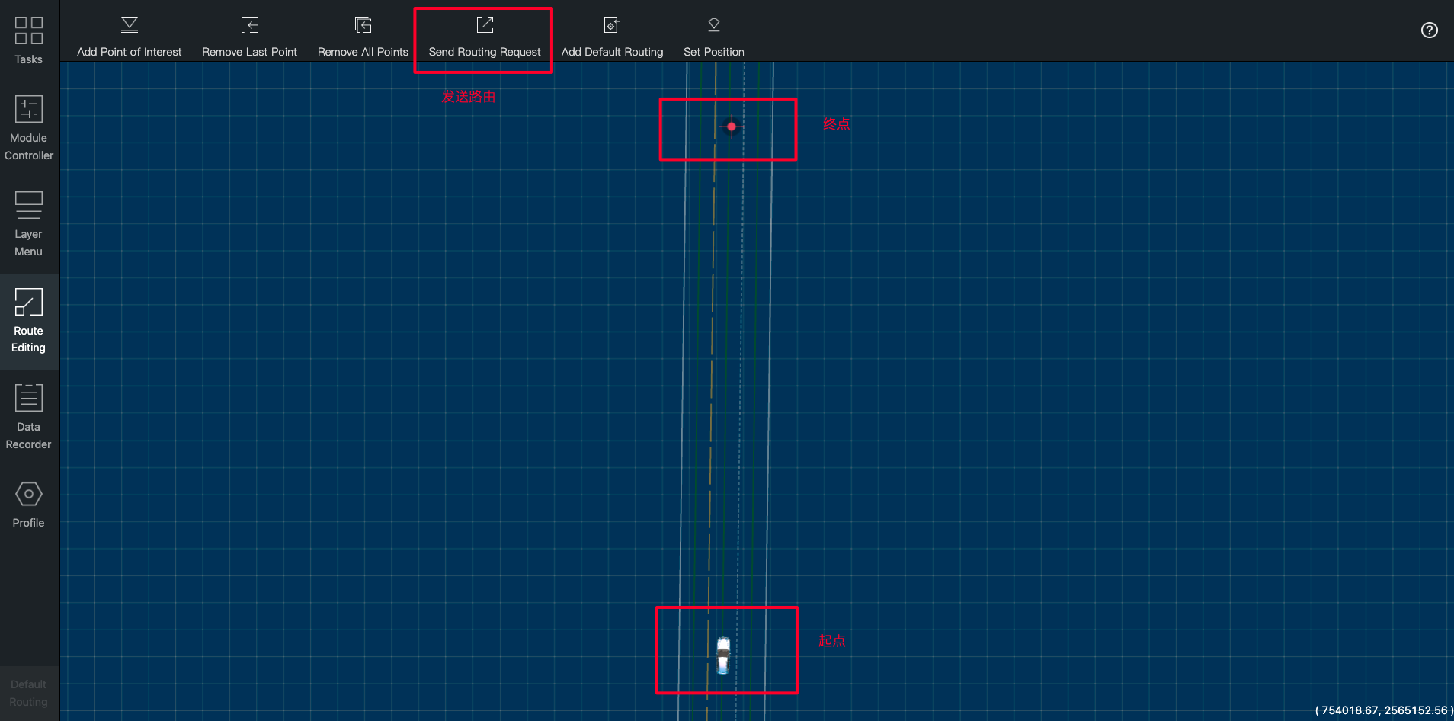
Task: Open the Layer Menu
Action: 28,223
